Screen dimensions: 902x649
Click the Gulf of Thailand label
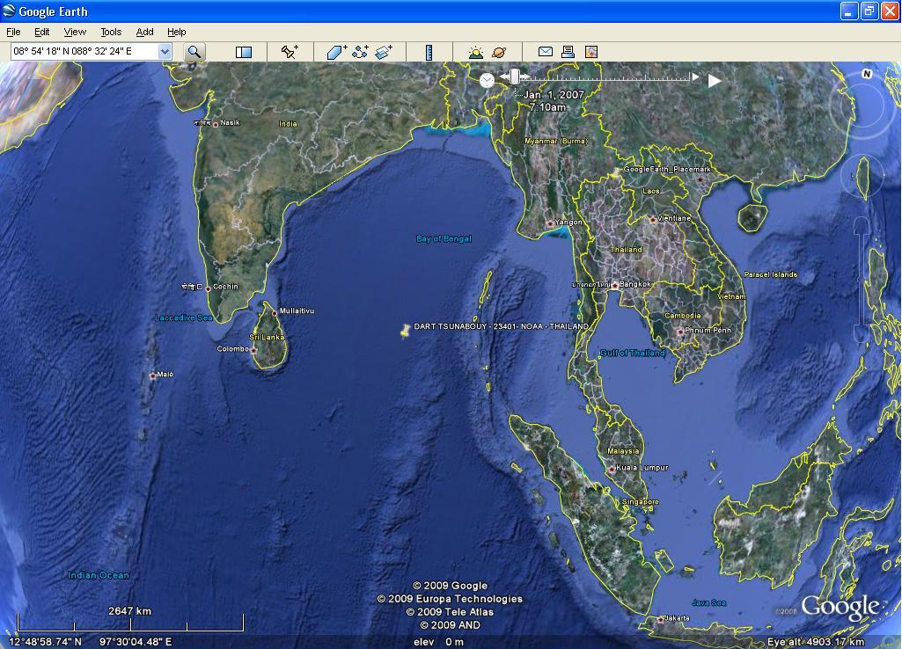click(632, 353)
